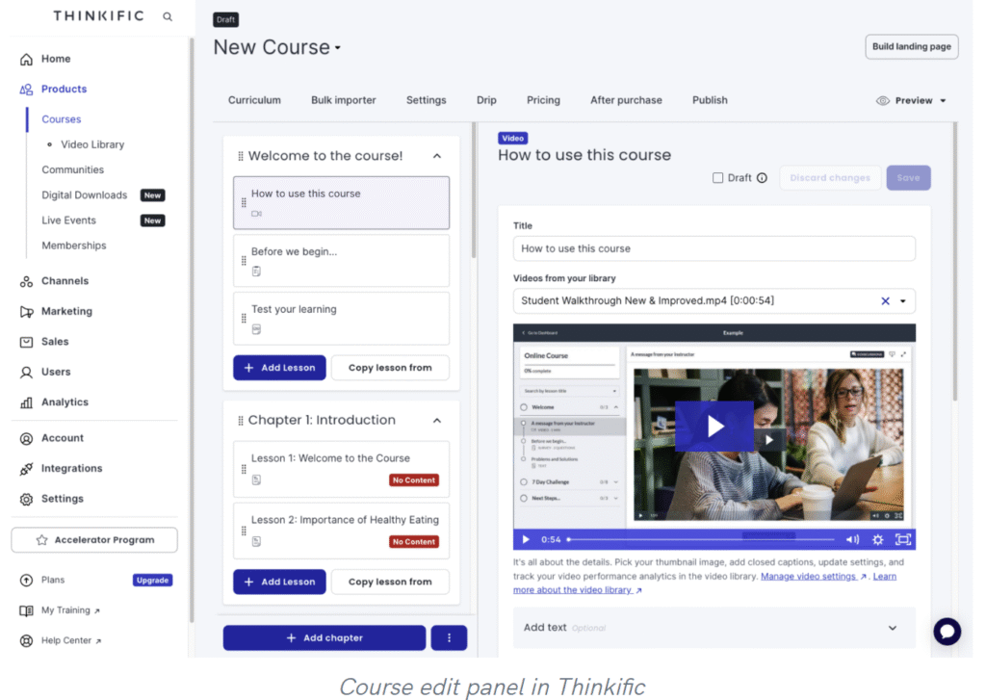The image size is (986, 700).
Task: Open Home from the sidebar
Action: (55, 59)
